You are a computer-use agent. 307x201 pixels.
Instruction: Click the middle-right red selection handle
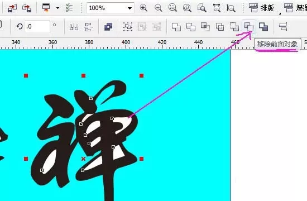click(142, 159)
